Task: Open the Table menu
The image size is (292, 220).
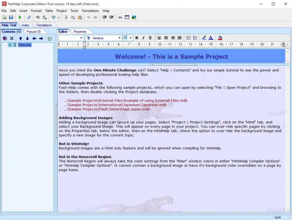Action: pyautogui.click(x=49, y=11)
